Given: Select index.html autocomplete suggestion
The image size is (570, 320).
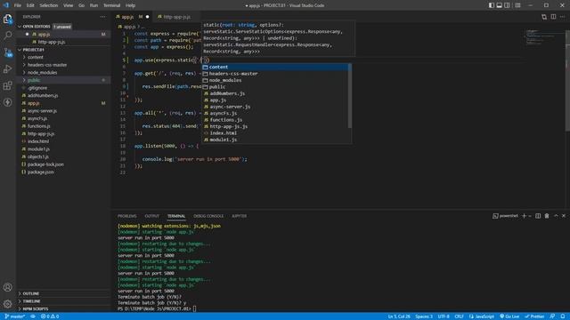Looking at the screenshot, I should click(x=275, y=132).
